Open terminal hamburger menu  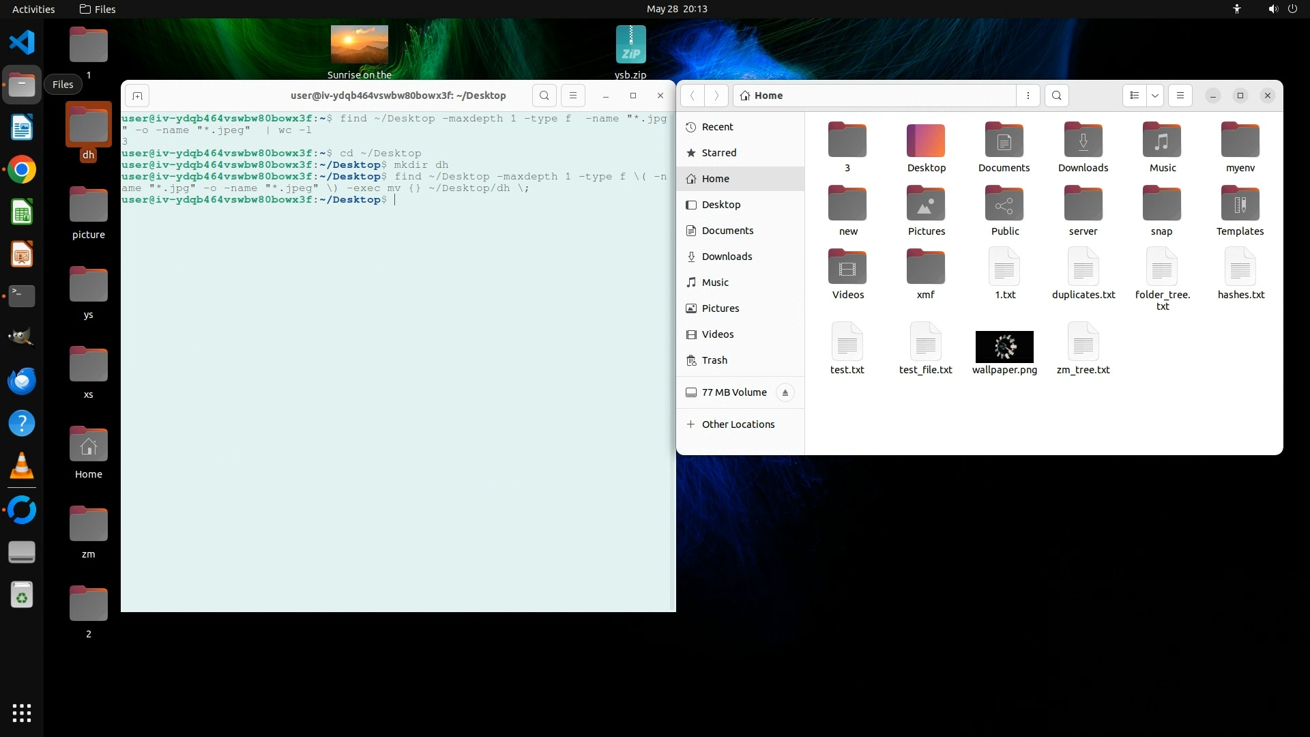573,96
